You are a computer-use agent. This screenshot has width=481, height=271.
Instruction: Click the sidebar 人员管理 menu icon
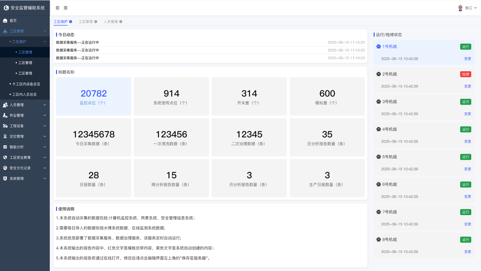pyautogui.click(x=5, y=105)
